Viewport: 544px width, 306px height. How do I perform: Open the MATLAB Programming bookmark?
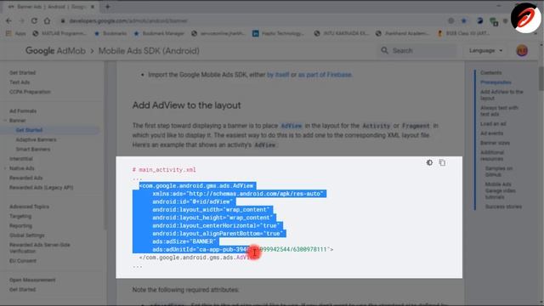pyautogui.click(x=59, y=33)
